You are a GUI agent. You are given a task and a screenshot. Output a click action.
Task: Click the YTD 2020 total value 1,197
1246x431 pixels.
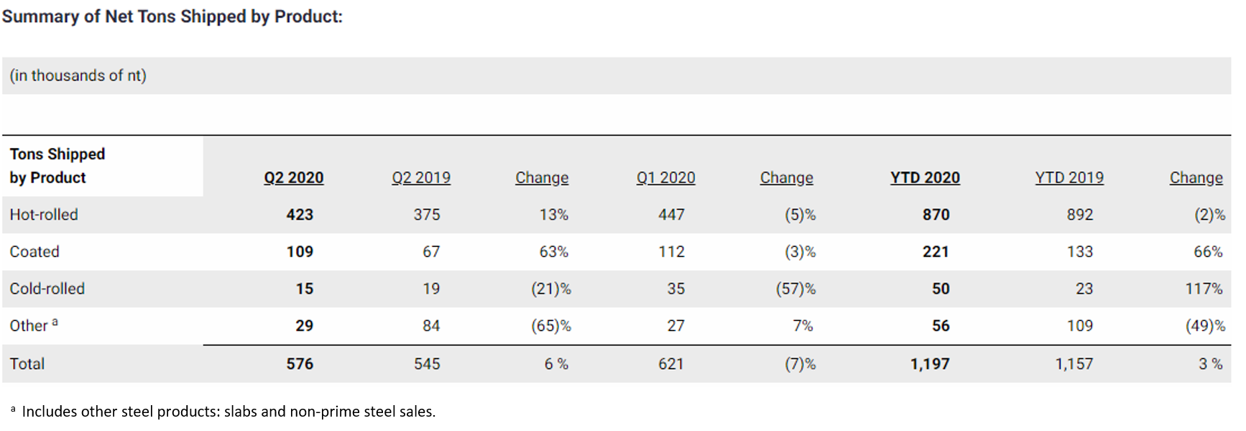click(929, 363)
